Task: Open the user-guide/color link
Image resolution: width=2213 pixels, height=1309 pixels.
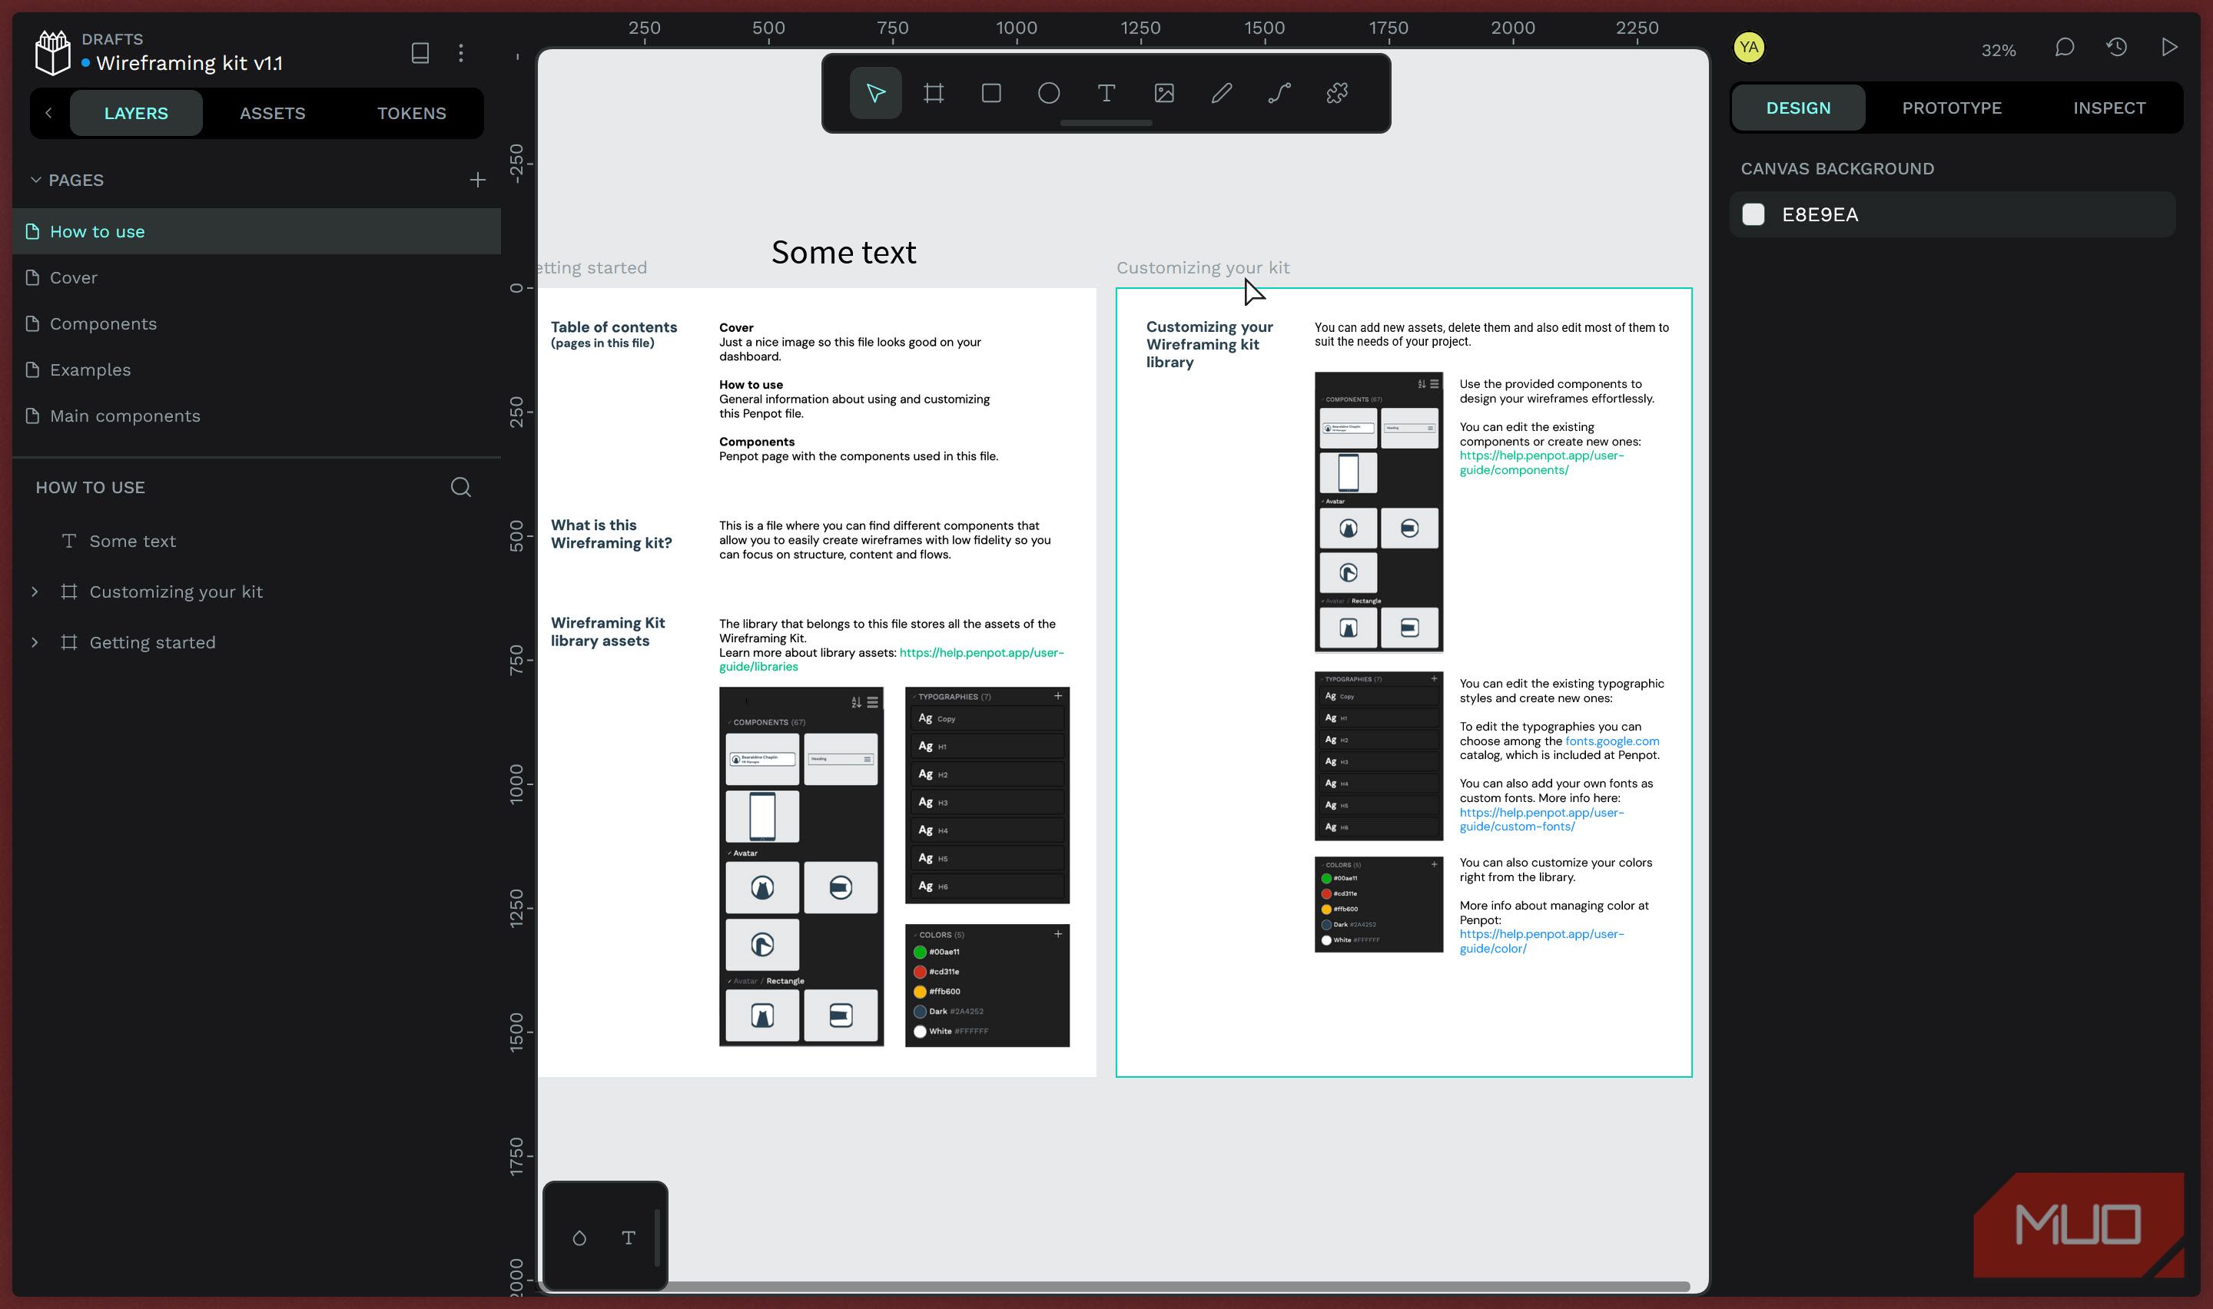Action: 1541,941
